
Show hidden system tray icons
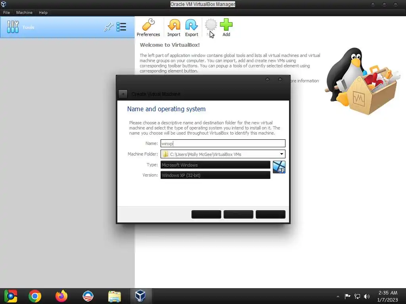[x=338, y=296]
